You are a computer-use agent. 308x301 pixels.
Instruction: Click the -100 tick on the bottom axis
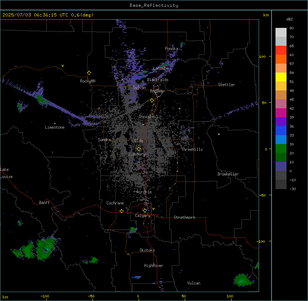click(45, 296)
